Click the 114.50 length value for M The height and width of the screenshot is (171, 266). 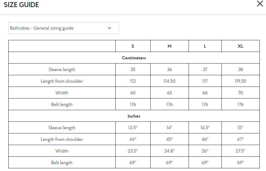[169, 81]
